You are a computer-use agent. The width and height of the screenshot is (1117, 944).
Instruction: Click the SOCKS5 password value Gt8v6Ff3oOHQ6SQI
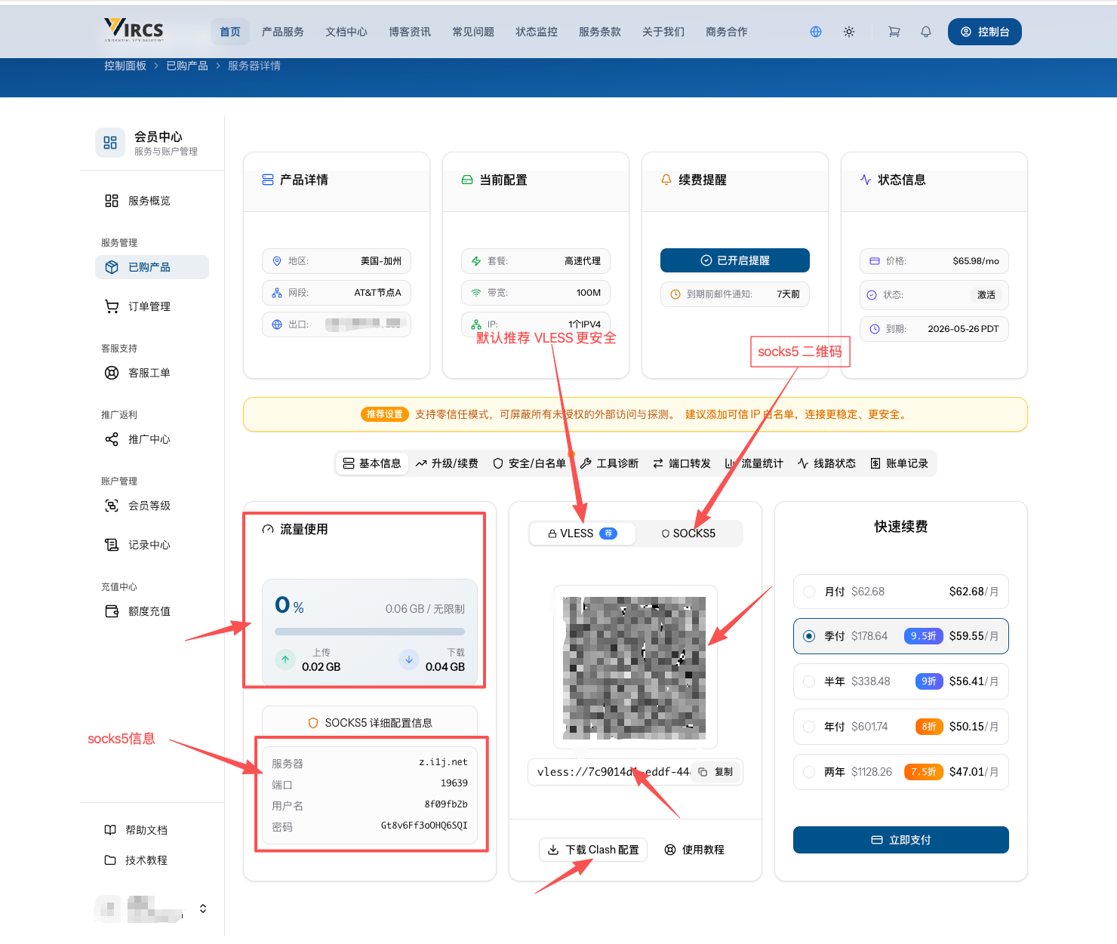[424, 826]
